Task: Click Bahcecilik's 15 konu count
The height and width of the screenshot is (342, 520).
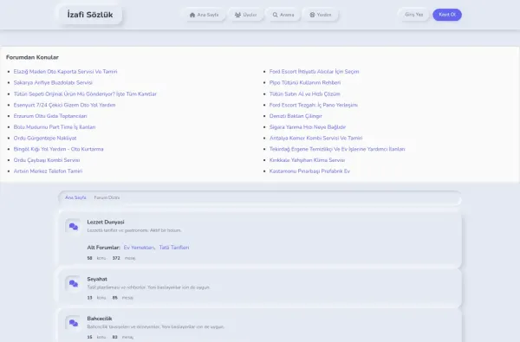Action: [96, 337]
